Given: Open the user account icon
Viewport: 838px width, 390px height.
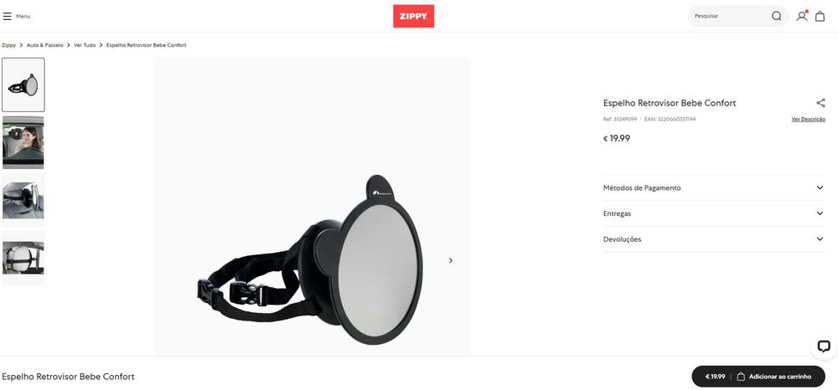Looking at the screenshot, I should click(801, 16).
